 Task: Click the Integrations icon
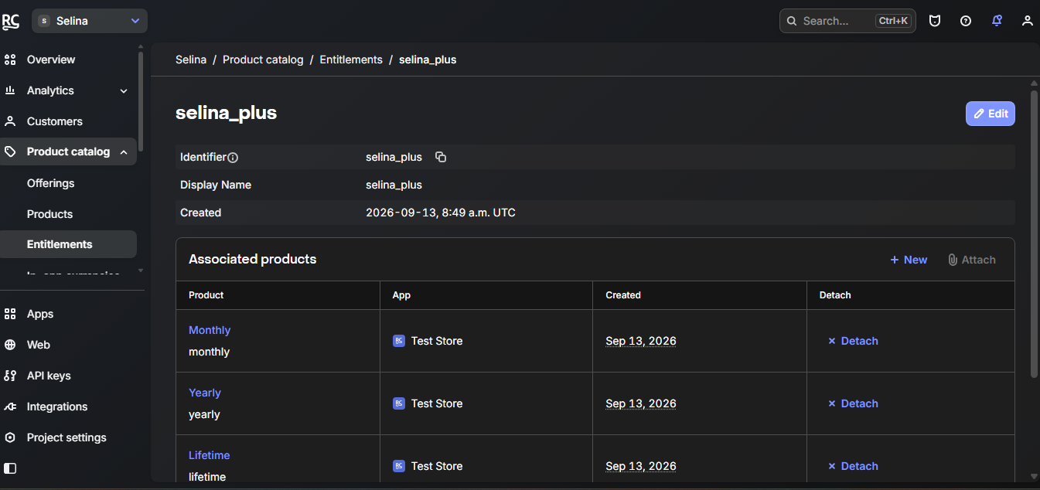[x=10, y=407]
